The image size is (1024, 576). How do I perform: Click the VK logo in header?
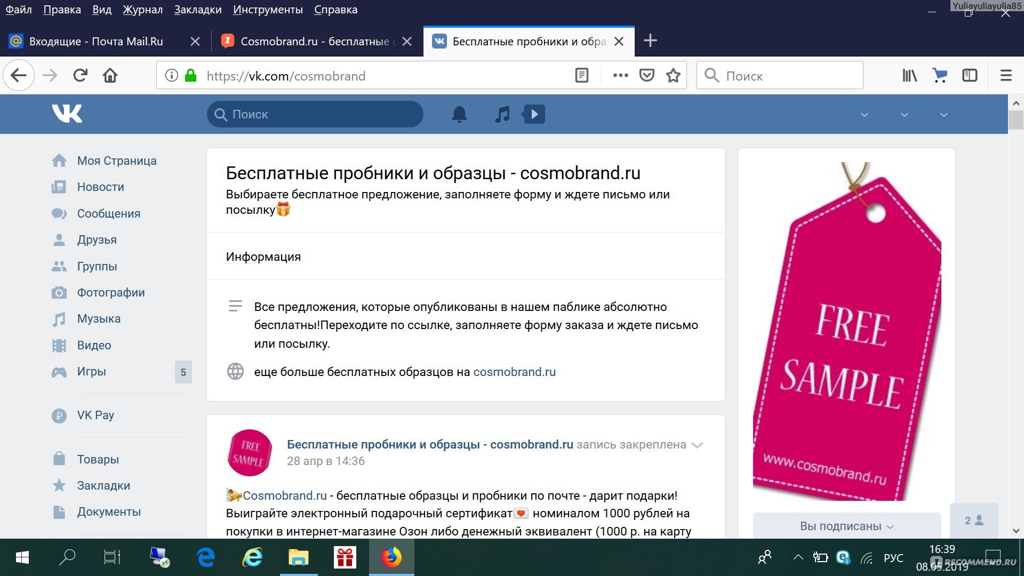click(67, 114)
